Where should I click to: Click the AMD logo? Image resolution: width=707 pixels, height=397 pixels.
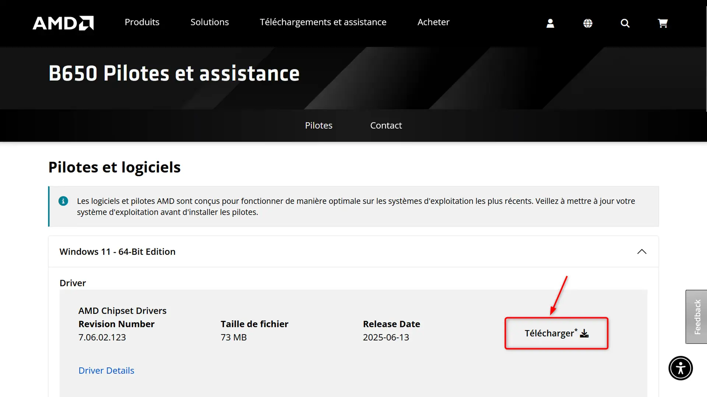tap(63, 23)
